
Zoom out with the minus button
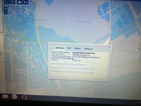[x=6, y=13]
